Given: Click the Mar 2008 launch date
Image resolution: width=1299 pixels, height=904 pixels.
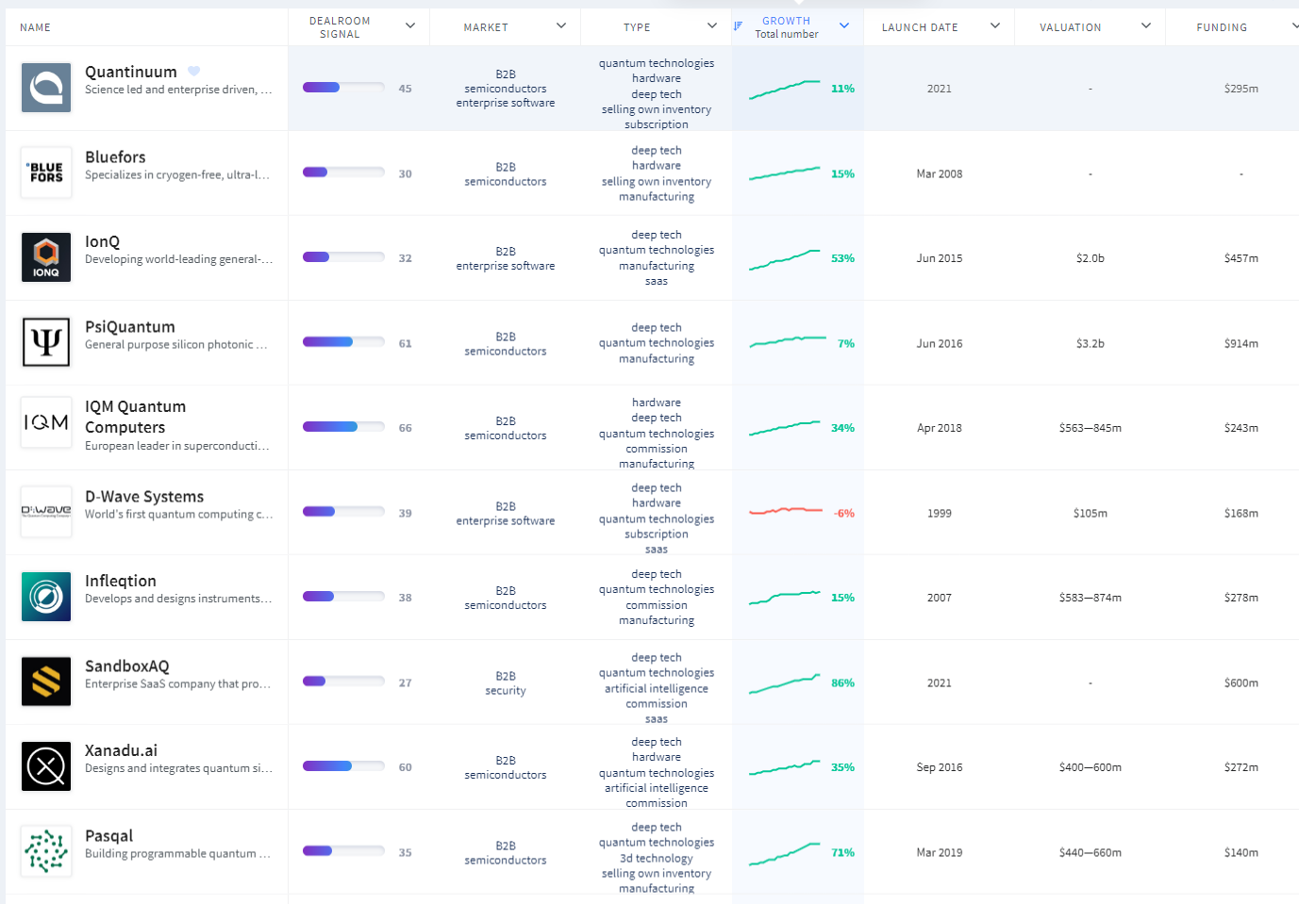Looking at the screenshot, I should pos(939,173).
